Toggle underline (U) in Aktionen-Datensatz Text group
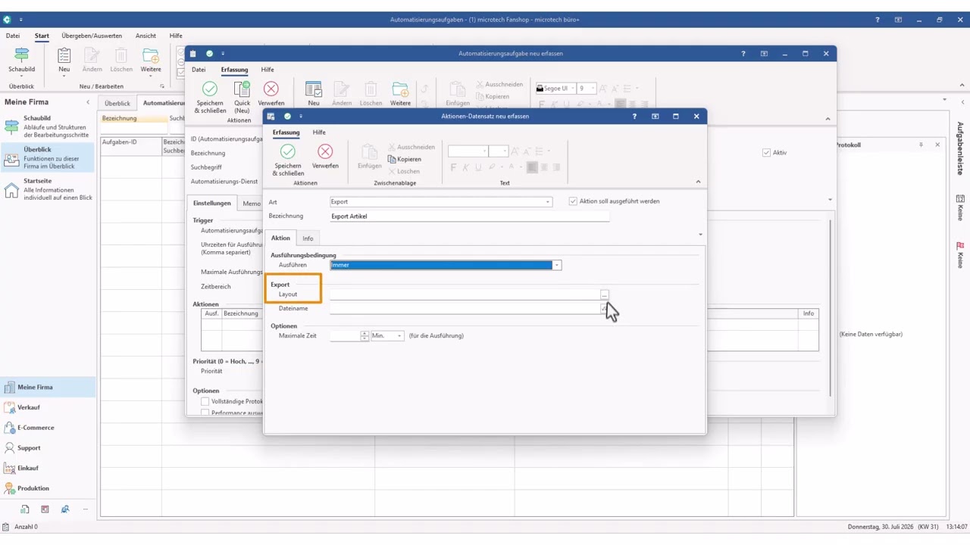 tap(477, 167)
